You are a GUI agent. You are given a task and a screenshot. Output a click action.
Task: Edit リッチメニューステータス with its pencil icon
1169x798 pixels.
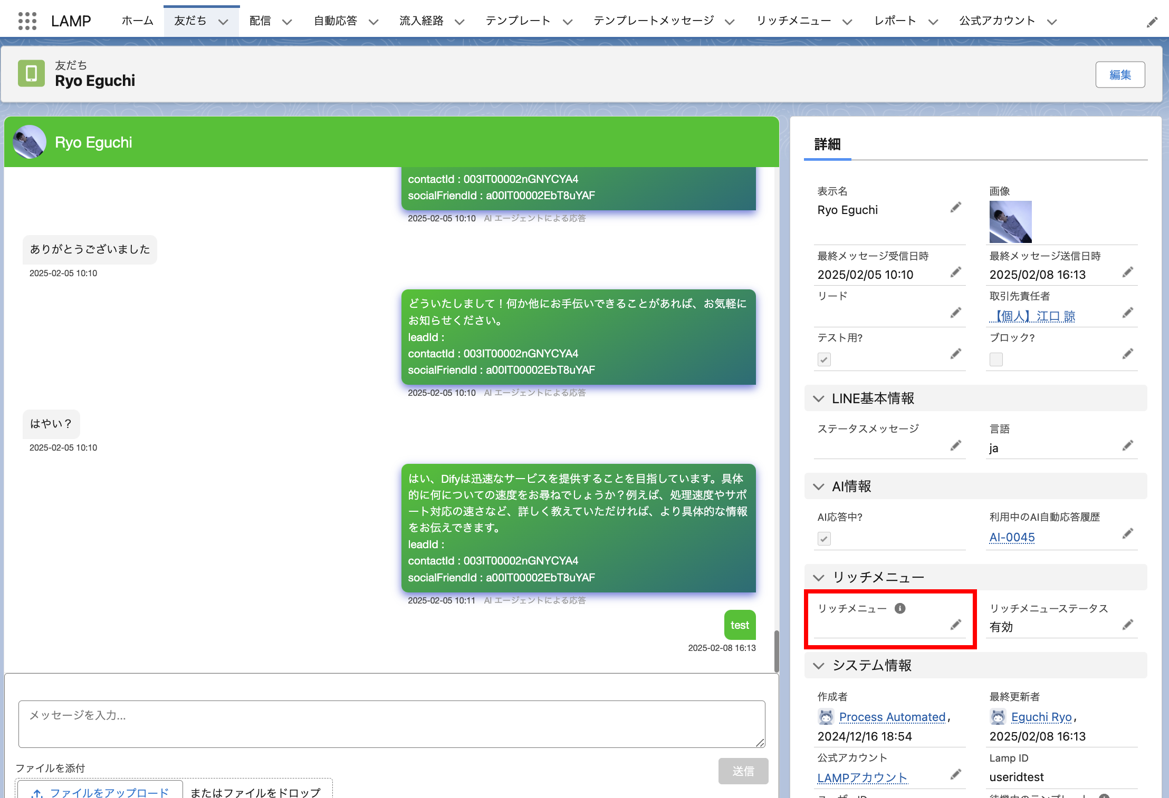click(x=1127, y=625)
